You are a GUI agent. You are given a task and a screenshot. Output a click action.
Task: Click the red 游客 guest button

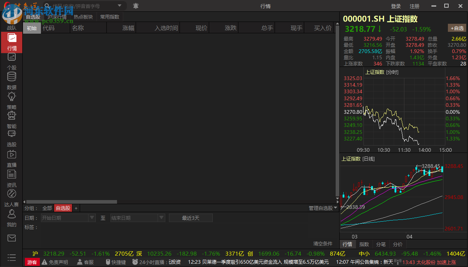(32, 262)
